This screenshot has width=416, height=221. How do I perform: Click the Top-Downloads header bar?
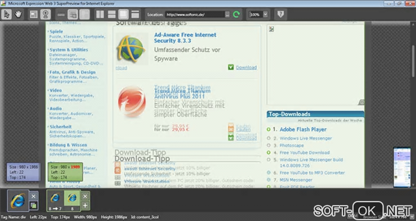(x=315, y=114)
